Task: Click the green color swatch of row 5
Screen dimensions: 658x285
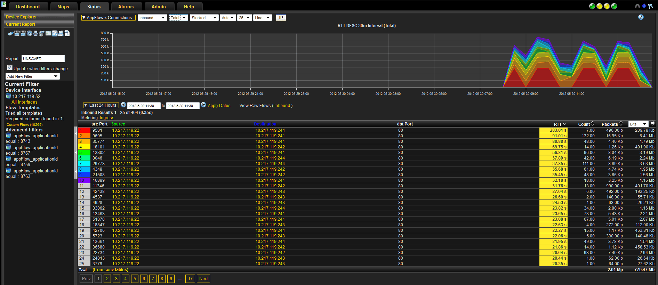Action: 84,153
